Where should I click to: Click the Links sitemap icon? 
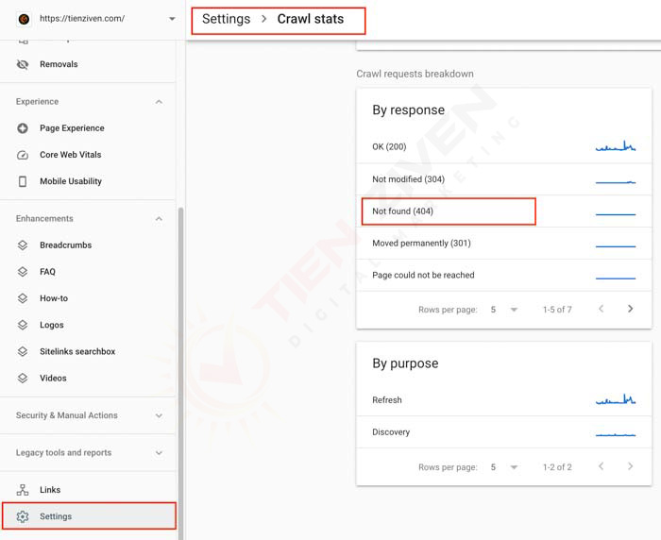pos(23,490)
